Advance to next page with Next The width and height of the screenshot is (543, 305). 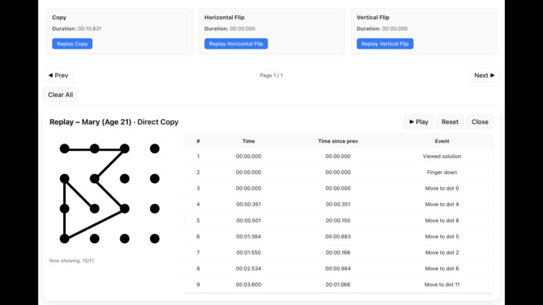pyautogui.click(x=484, y=75)
